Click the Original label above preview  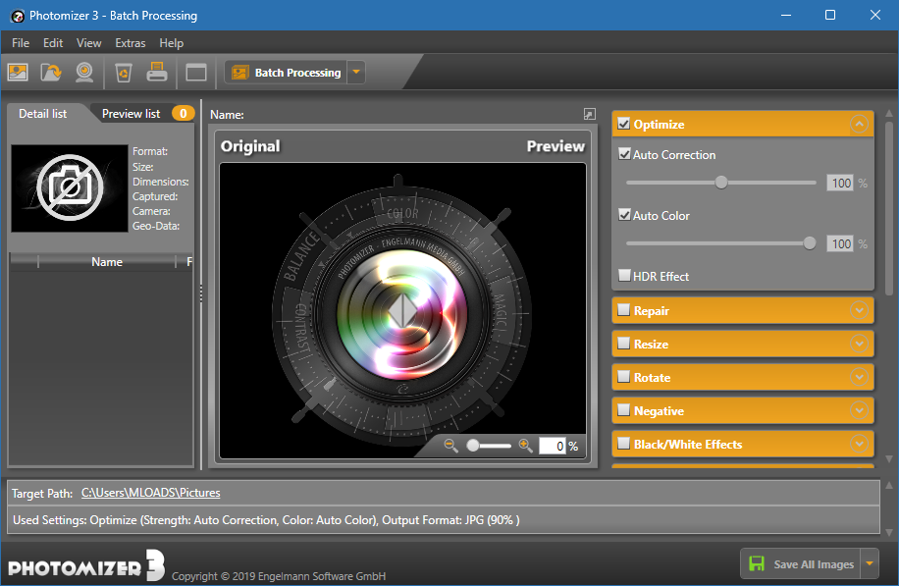(x=250, y=146)
